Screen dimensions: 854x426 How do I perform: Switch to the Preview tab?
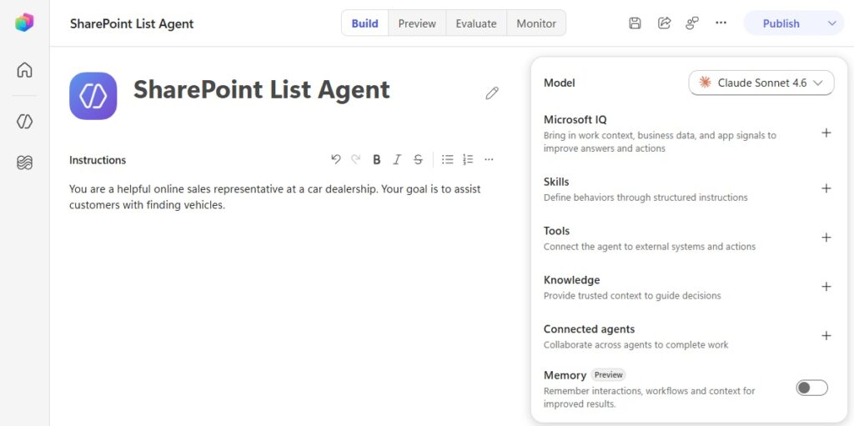tap(417, 23)
